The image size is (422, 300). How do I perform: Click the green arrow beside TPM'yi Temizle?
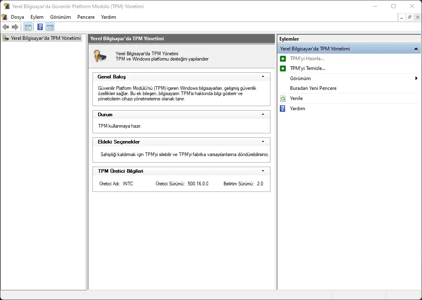(283, 68)
